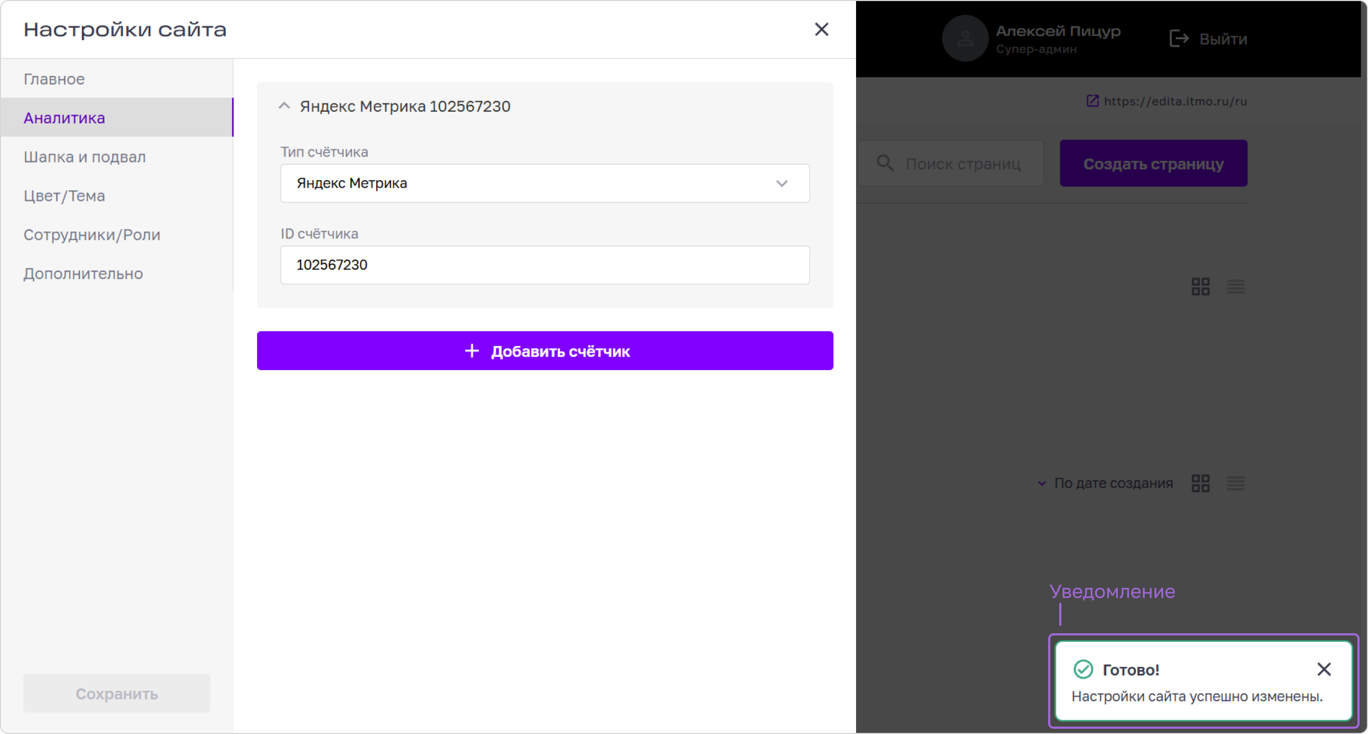Image resolution: width=1368 pixels, height=734 pixels.
Task: Close the Настройки сайта dialog
Action: (x=821, y=29)
